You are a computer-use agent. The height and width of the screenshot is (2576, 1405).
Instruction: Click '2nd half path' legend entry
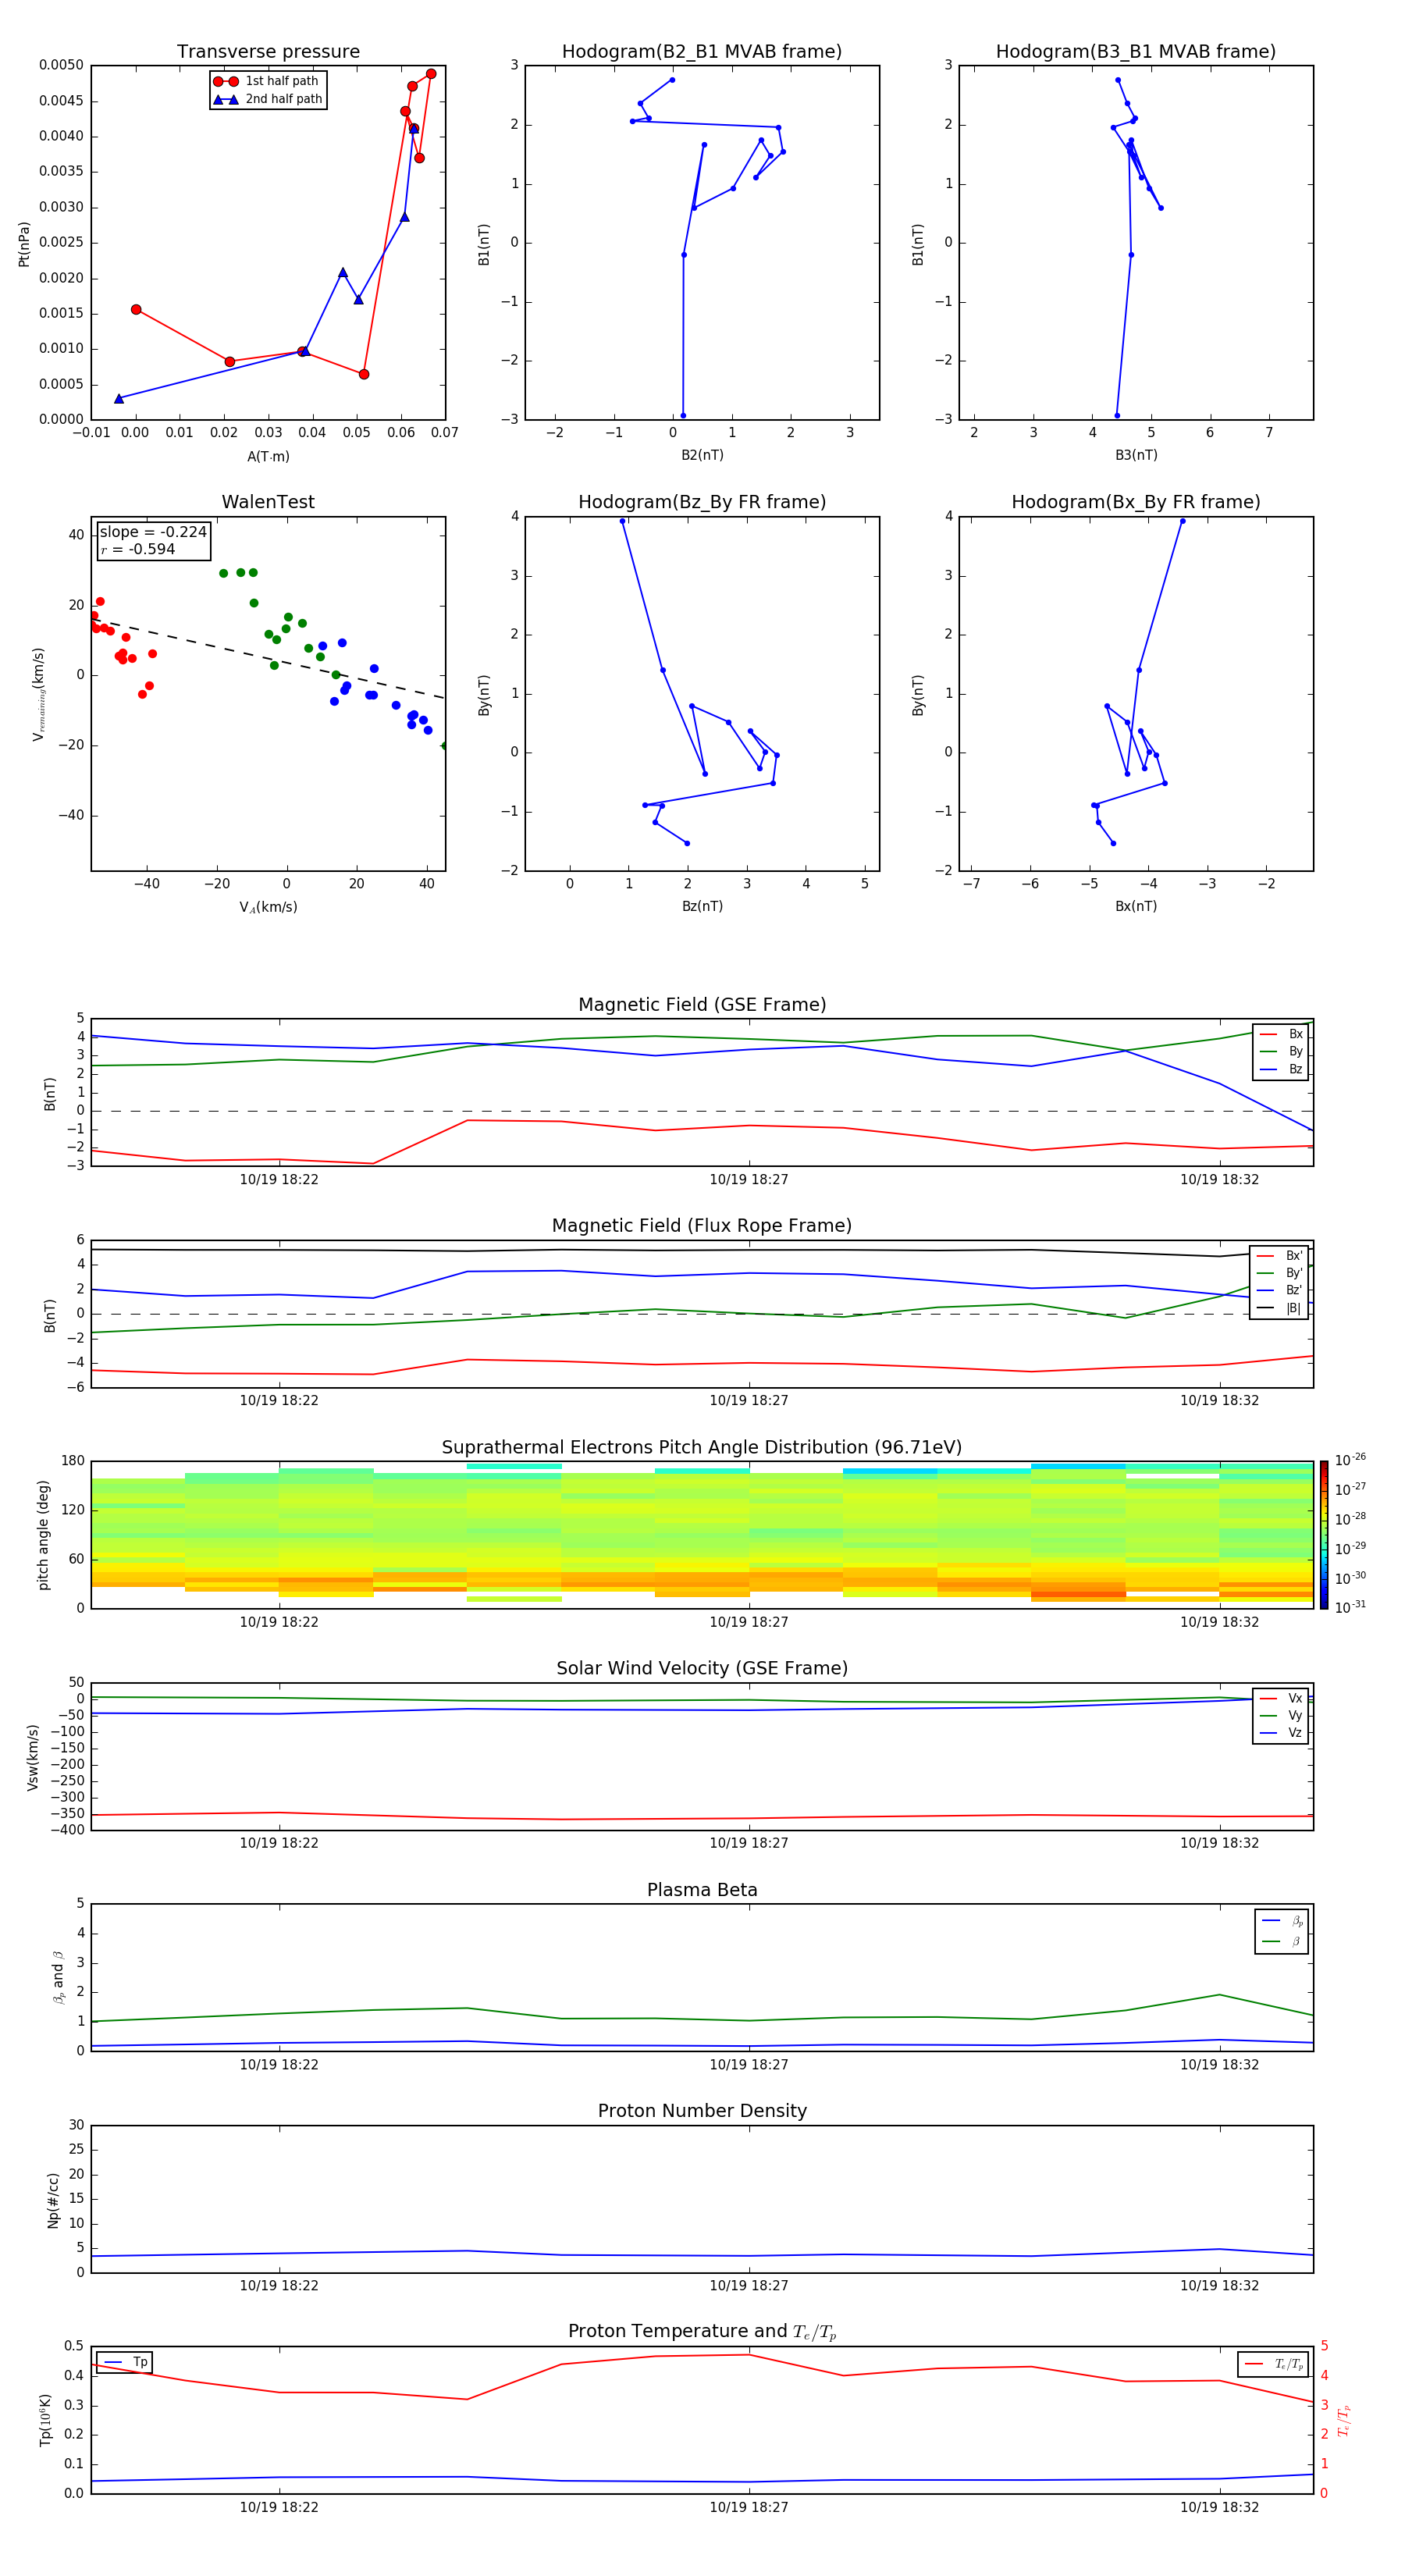point(268,99)
